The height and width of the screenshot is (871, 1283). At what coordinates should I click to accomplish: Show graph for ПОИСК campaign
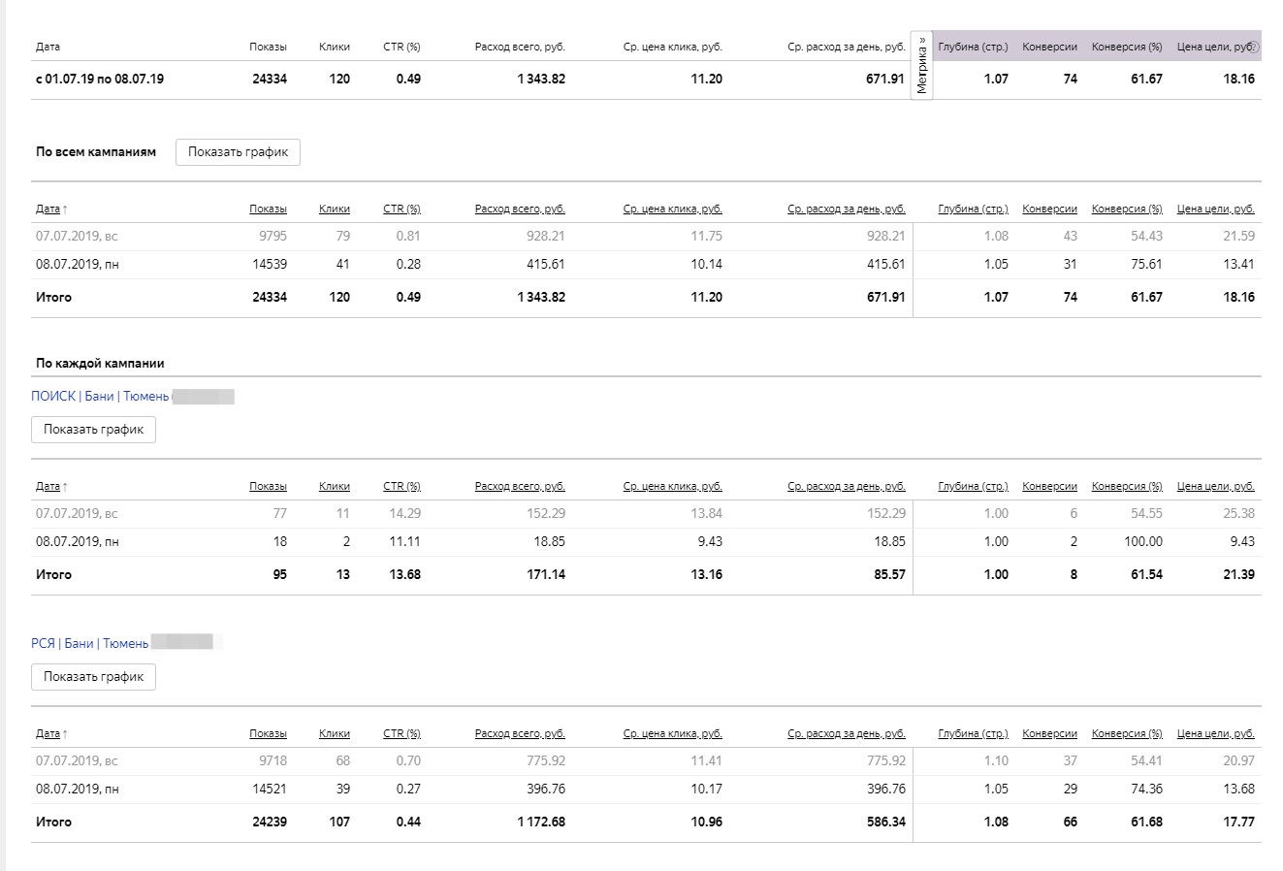(93, 430)
